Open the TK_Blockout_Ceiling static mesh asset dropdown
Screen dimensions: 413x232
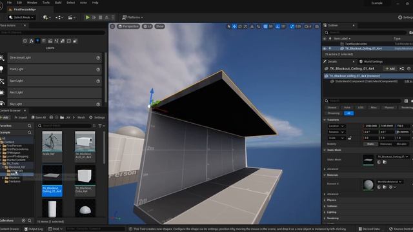392,157
